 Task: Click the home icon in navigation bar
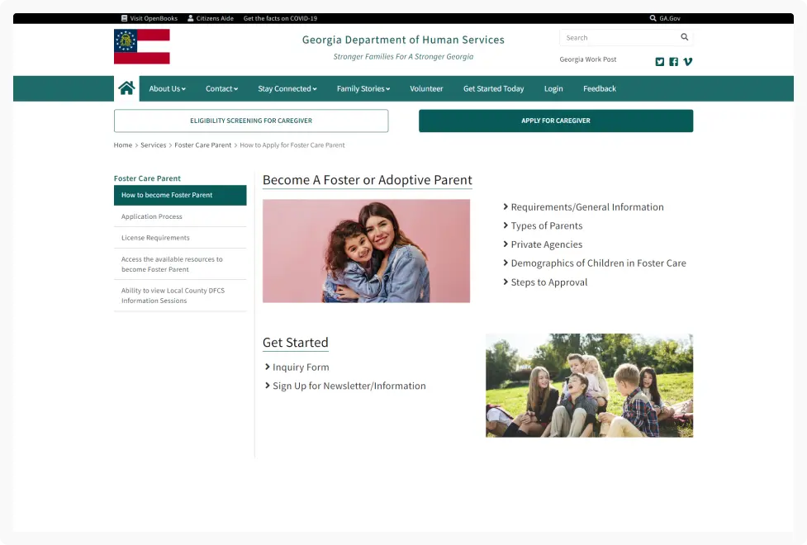(126, 88)
